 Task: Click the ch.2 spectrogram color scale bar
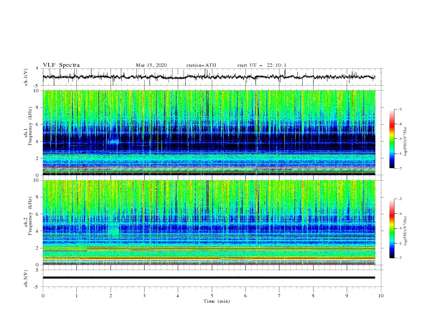click(392, 228)
